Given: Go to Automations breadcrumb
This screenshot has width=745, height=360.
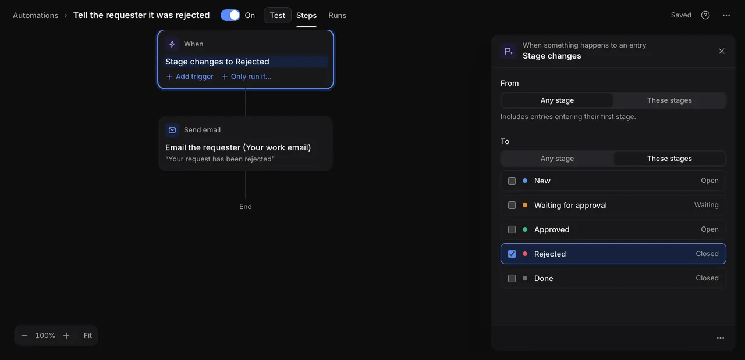Looking at the screenshot, I should [x=36, y=15].
